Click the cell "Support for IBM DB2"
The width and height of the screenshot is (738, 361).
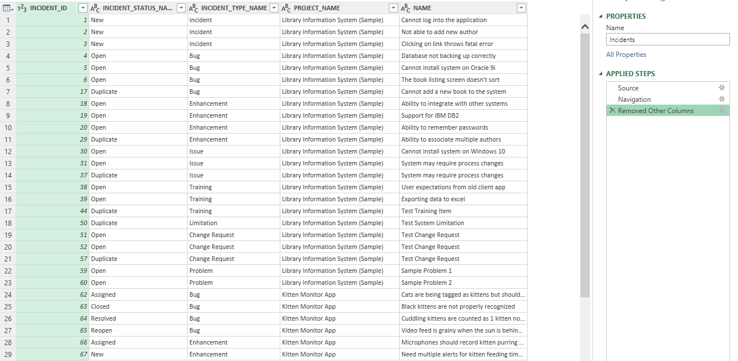[x=463, y=115]
